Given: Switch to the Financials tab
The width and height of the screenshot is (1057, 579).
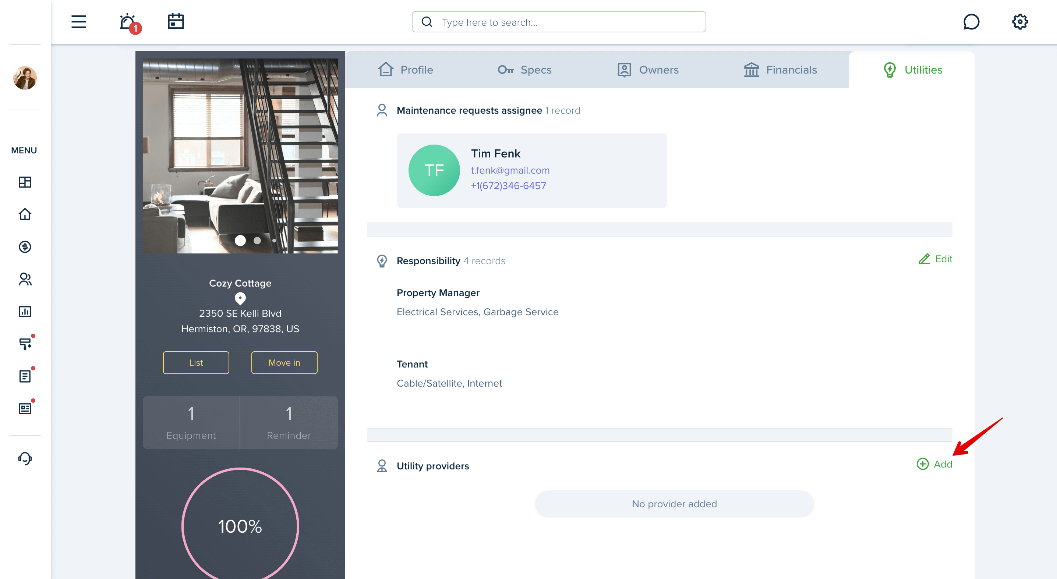Looking at the screenshot, I should point(780,70).
